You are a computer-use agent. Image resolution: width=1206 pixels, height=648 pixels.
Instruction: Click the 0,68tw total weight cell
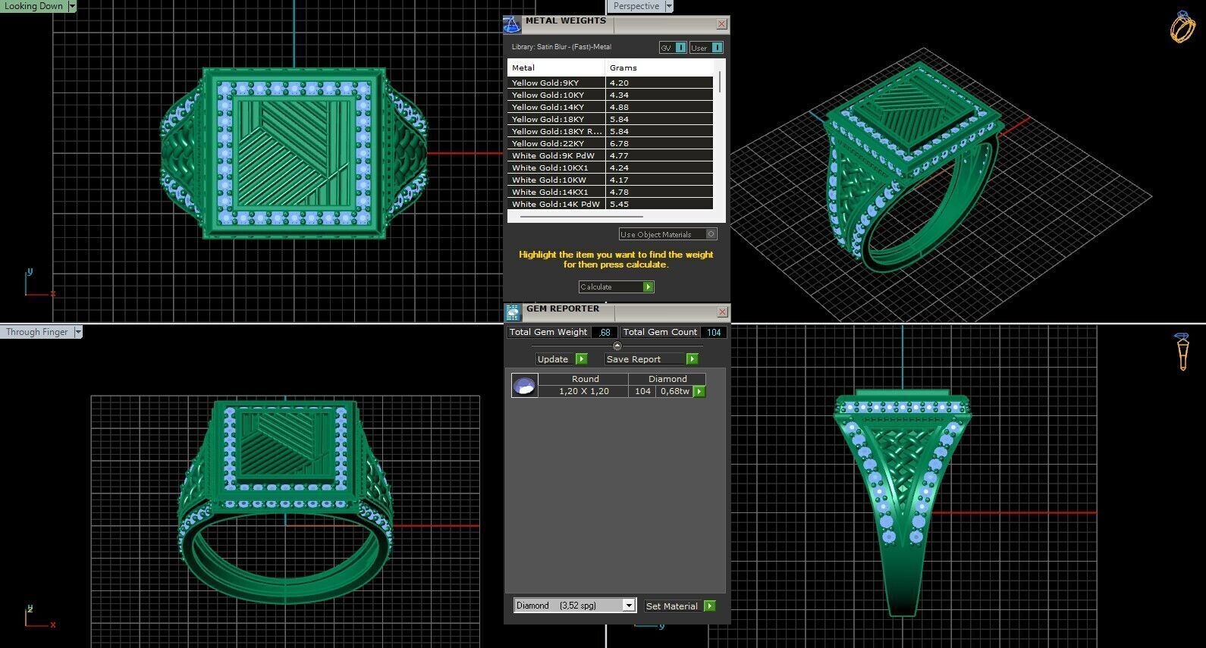[674, 391]
